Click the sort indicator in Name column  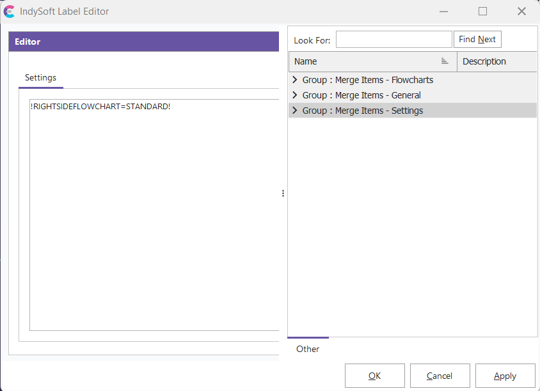point(444,61)
